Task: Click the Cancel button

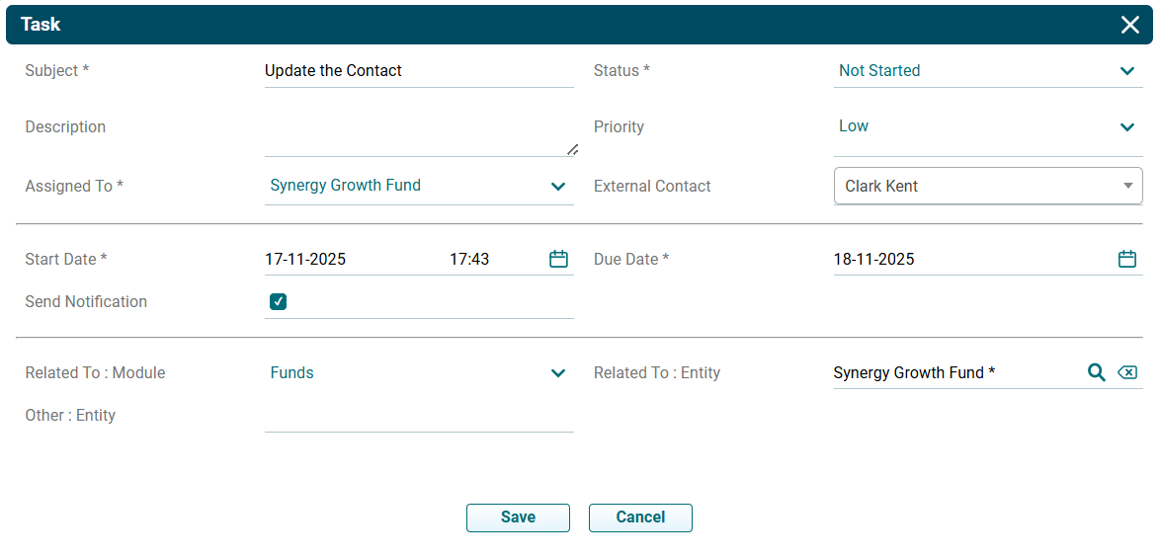Action: point(640,517)
